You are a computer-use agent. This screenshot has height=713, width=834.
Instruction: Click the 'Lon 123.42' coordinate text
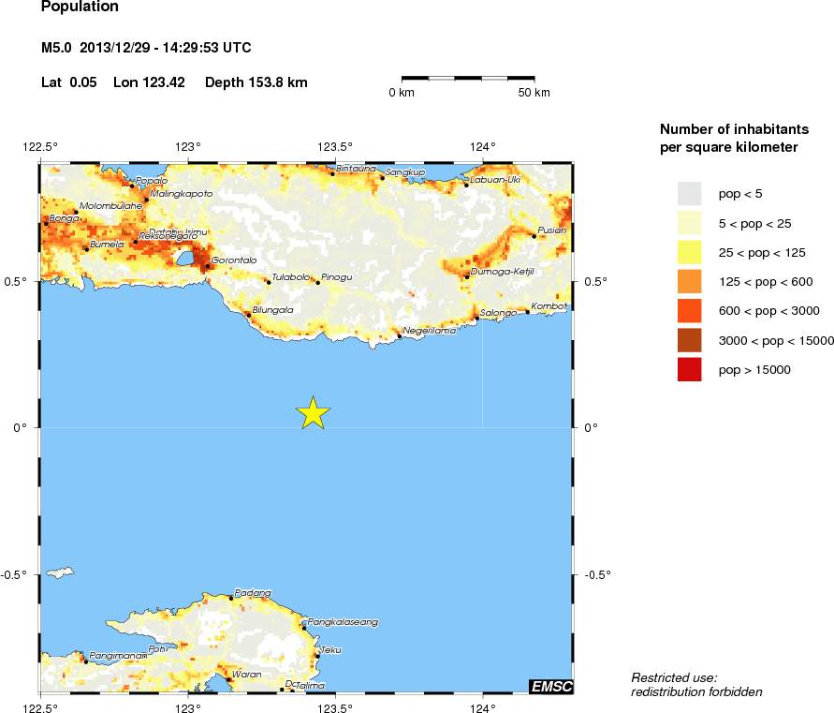tap(149, 82)
